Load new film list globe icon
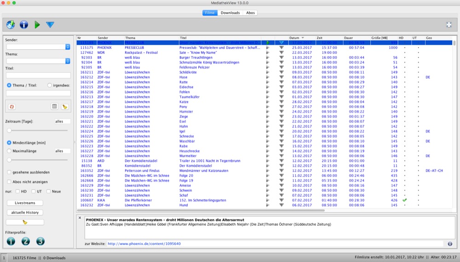This screenshot has width=460, height=262. 11,25
